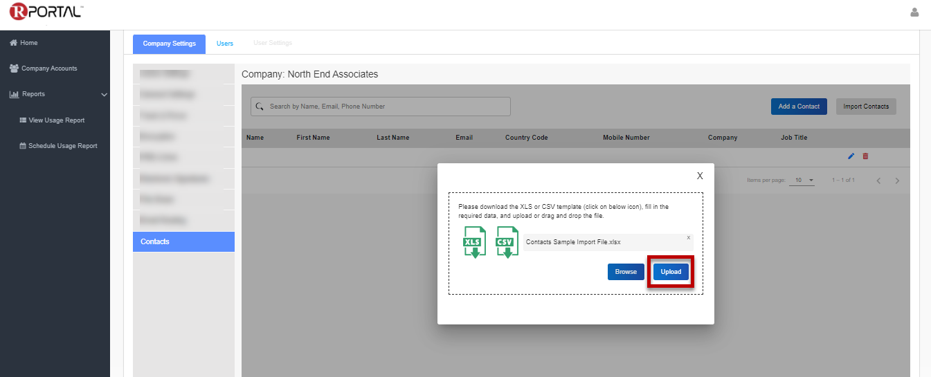Image resolution: width=931 pixels, height=377 pixels.
Task: Close the import dialog with X
Action: [700, 176]
